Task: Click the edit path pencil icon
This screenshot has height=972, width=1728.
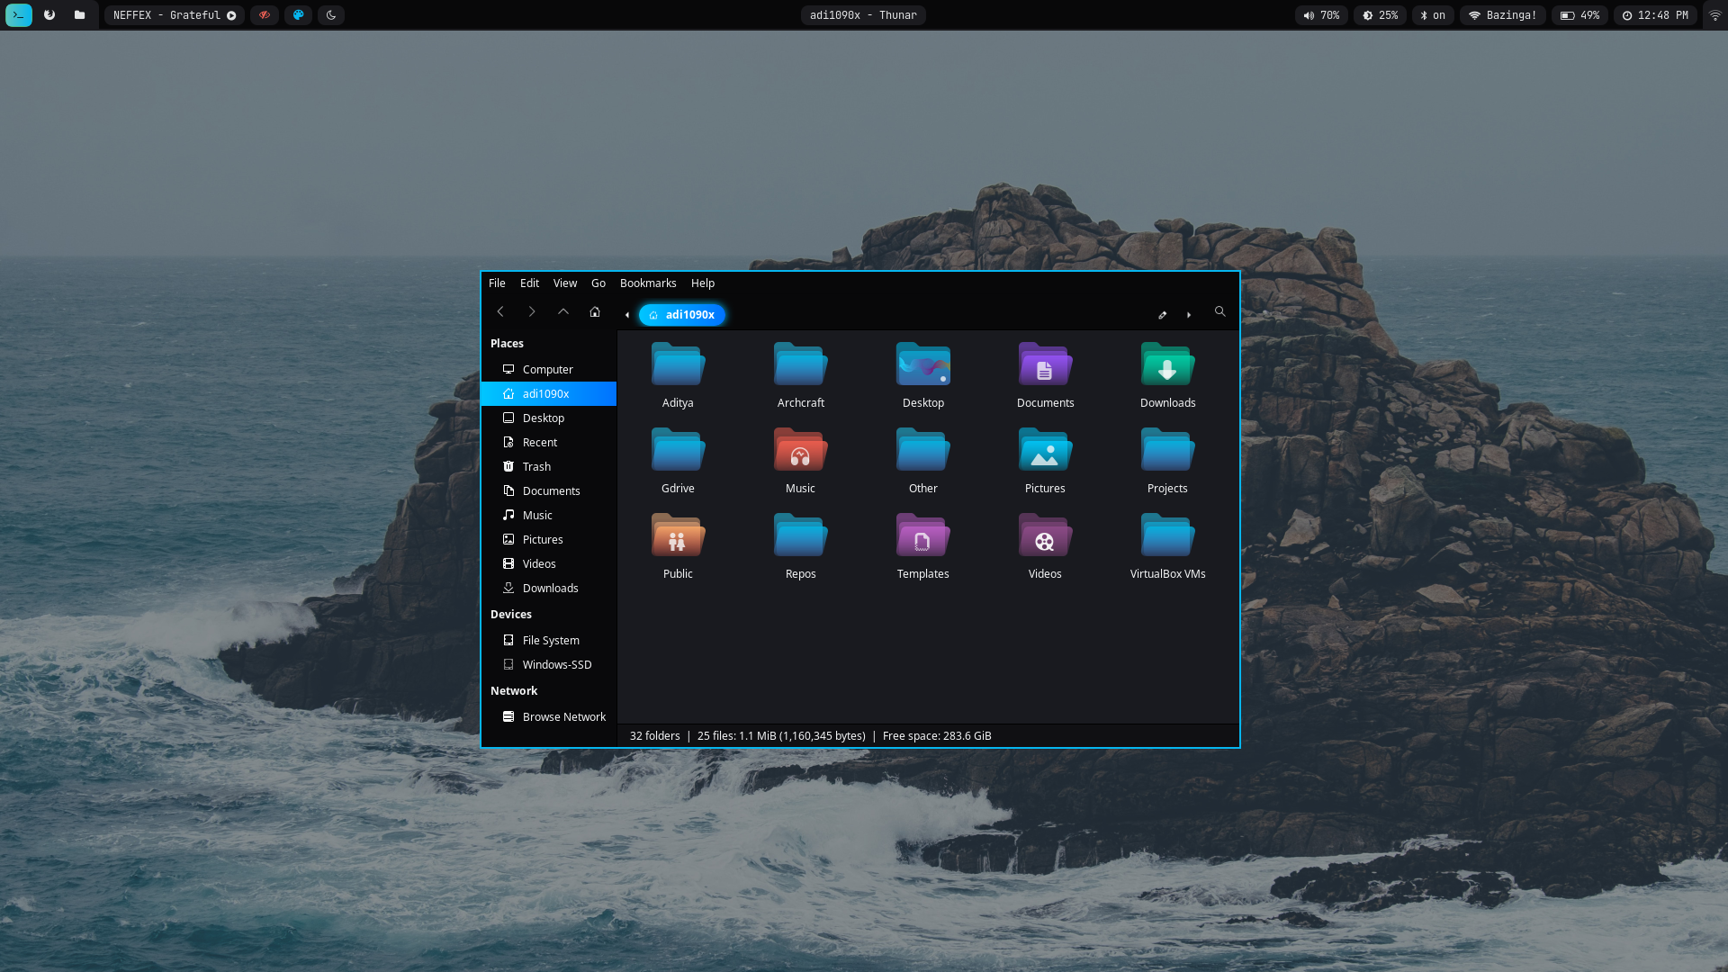Action: (x=1162, y=315)
